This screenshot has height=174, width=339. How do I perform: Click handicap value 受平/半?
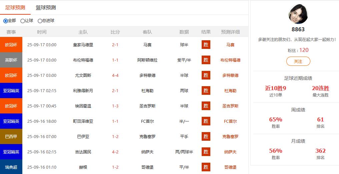point(184,60)
